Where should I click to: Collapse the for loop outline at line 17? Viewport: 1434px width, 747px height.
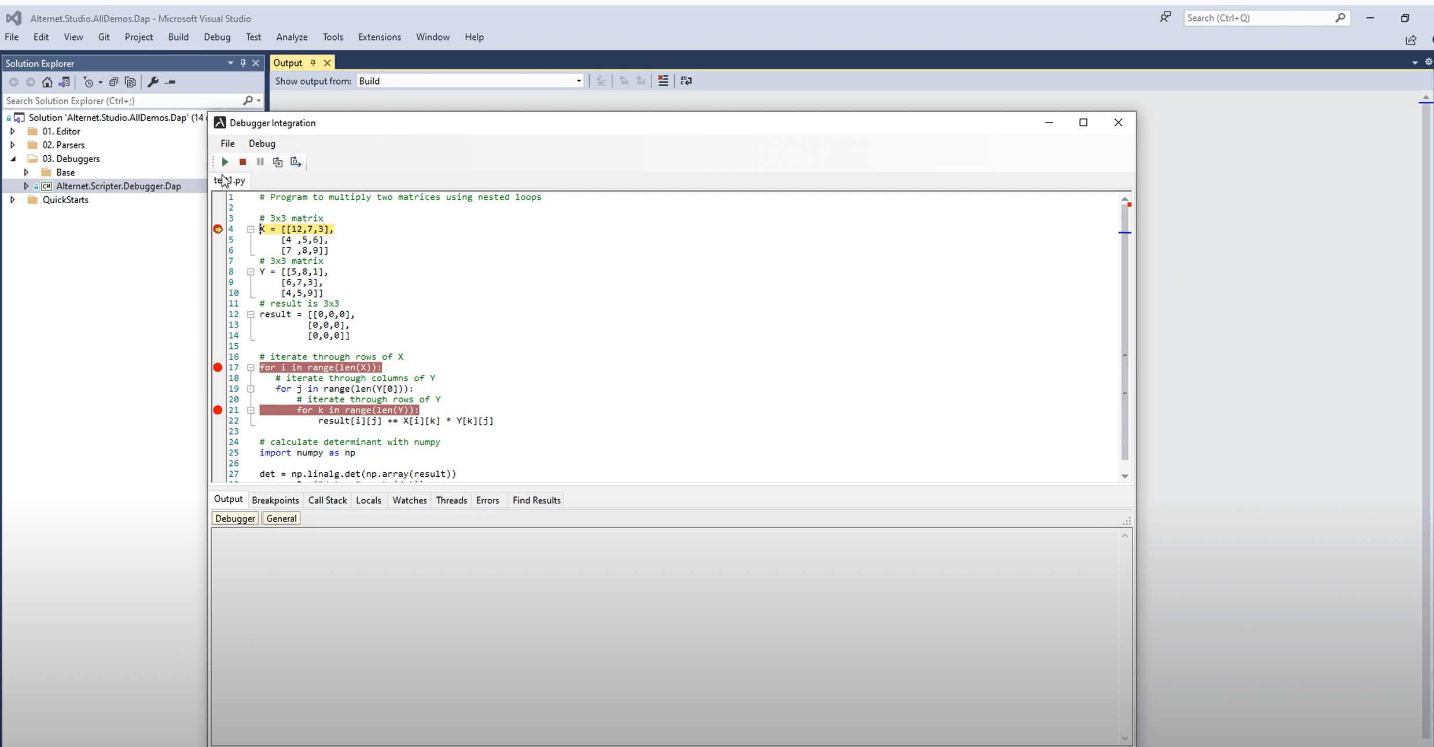point(251,368)
